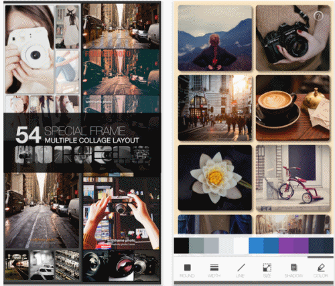This screenshot has width=335, height=286.
Task: Tap the red tricycle photo
Action: tap(293, 178)
